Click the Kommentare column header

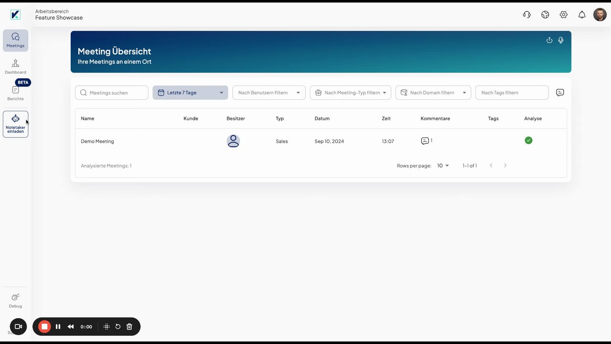coord(435,118)
